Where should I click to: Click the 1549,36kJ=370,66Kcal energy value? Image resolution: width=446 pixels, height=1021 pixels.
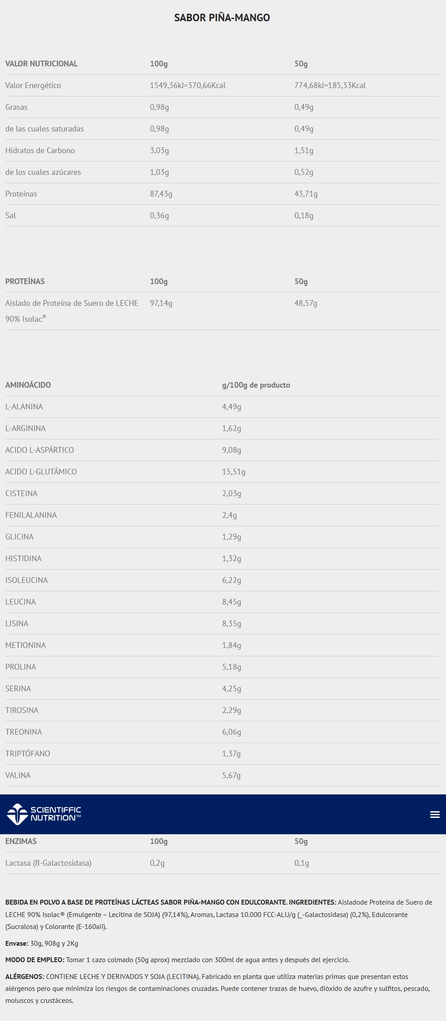coord(188,85)
